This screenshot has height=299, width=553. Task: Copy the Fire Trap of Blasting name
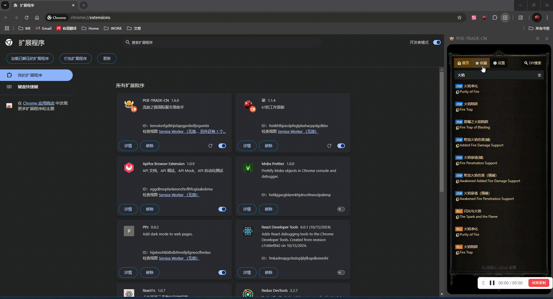point(457,128)
